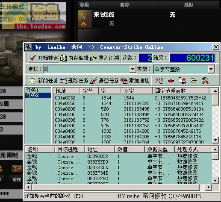The width and height of the screenshot is (221, 202).
Task: Select result row address 004A030C
Action: [133, 126]
